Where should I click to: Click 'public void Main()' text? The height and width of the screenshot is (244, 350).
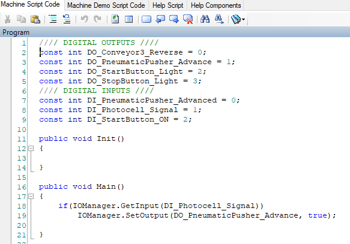[82, 186]
